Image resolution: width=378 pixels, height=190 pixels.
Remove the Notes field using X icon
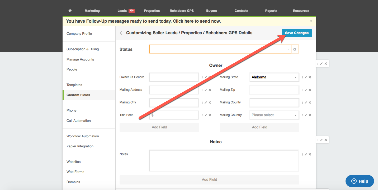(310, 154)
